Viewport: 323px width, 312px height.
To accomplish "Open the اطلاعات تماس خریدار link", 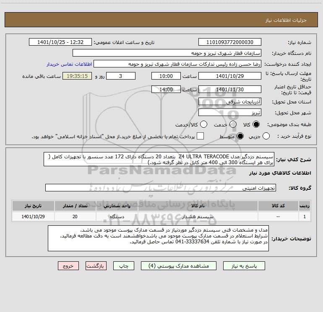I will tap(69, 64).
